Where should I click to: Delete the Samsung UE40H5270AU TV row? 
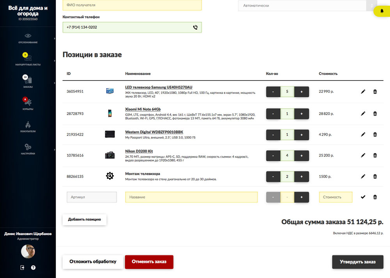[375, 91]
